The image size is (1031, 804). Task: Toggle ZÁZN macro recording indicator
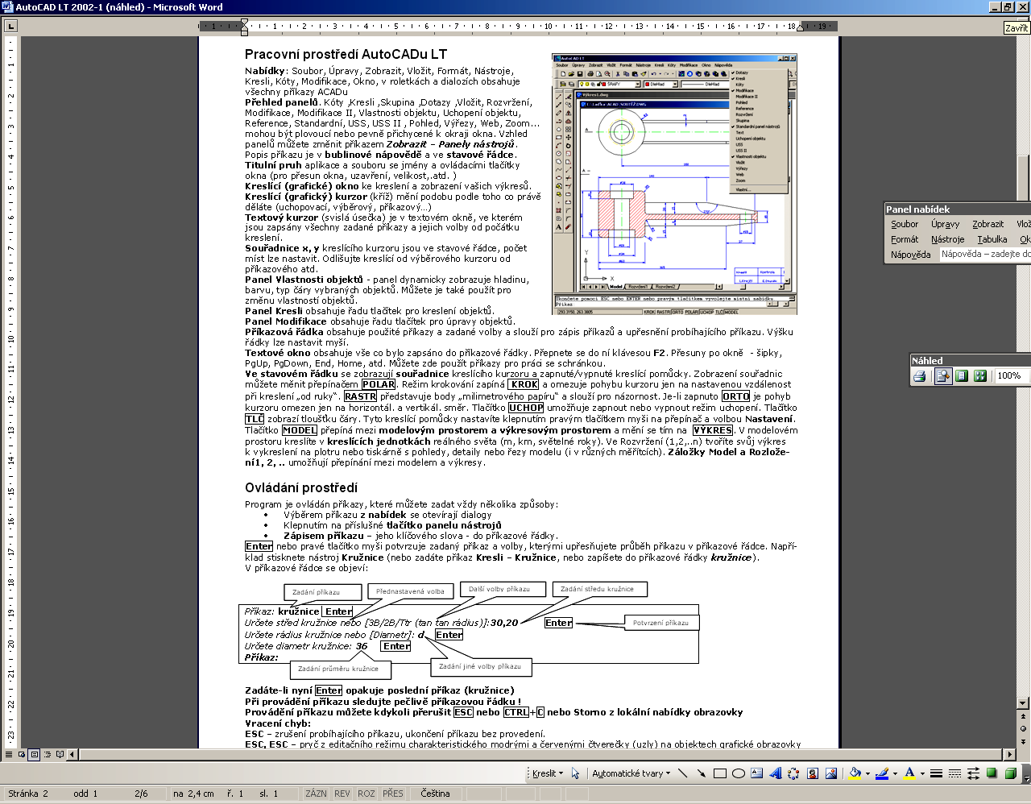(x=316, y=794)
